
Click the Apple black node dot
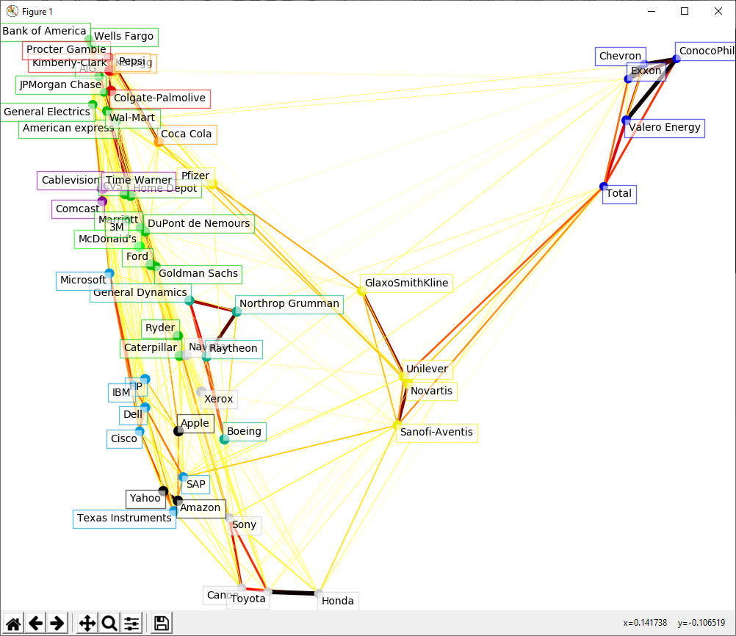178,431
